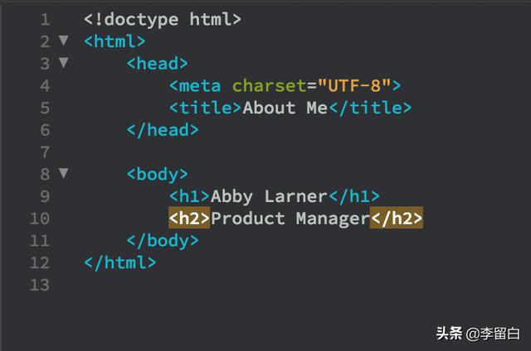Collapse the html element fold arrow on line 2
Image resolution: width=531 pixels, height=351 pixels.
coord(64,41)
